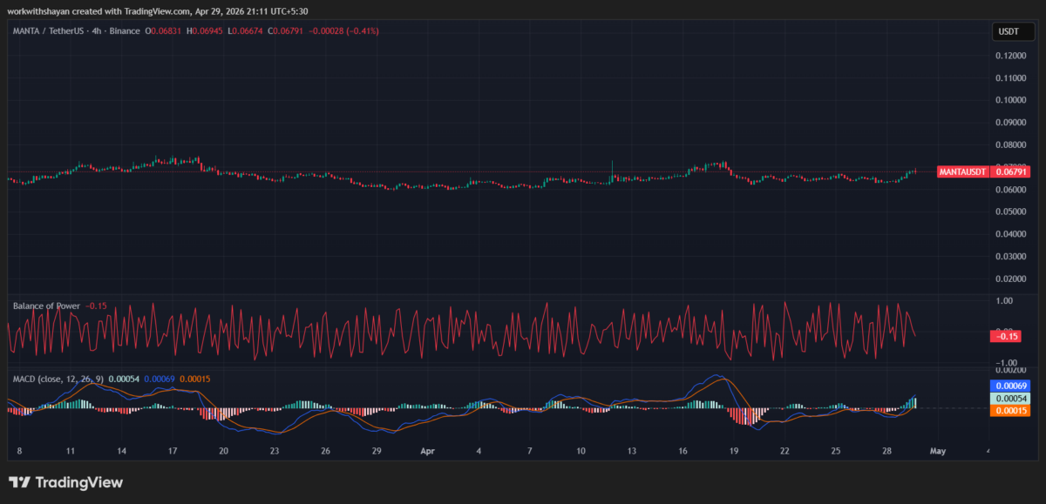Click the 0.02000 price scale level
Viewport: 1046px width, 504px height.
1009,279
